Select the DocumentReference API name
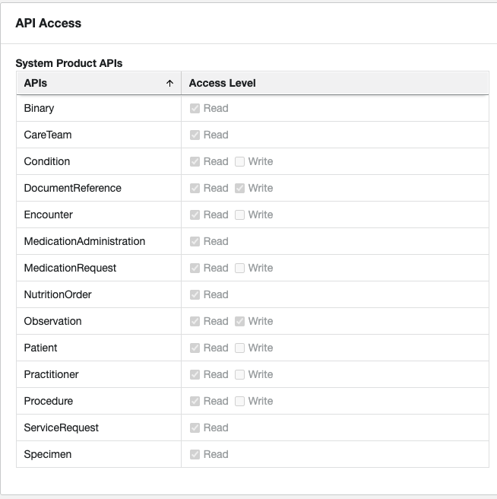This screenshot has width=497, height=499. [x=72, y=189]
